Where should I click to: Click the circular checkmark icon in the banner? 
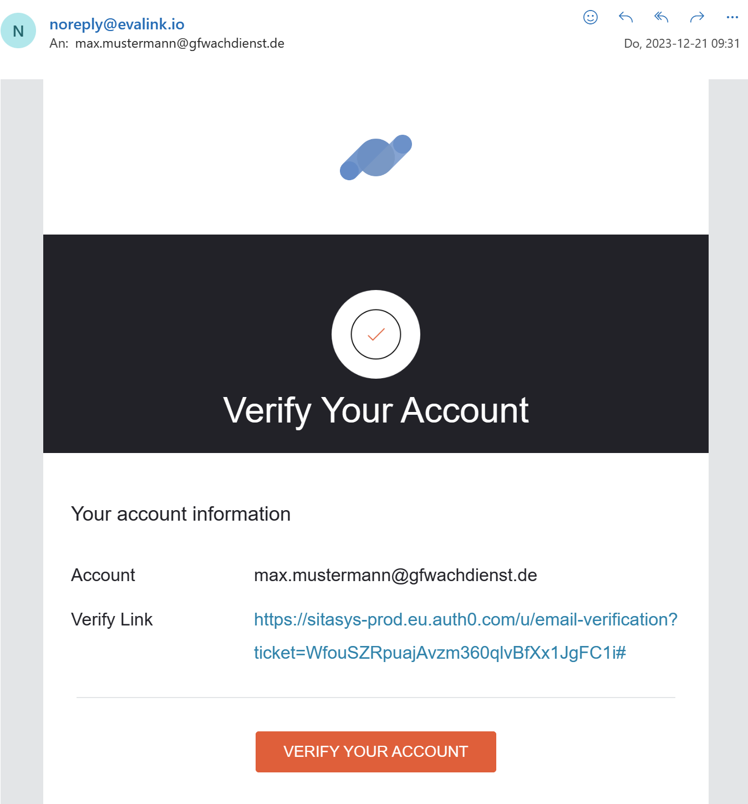coord(376,334)
